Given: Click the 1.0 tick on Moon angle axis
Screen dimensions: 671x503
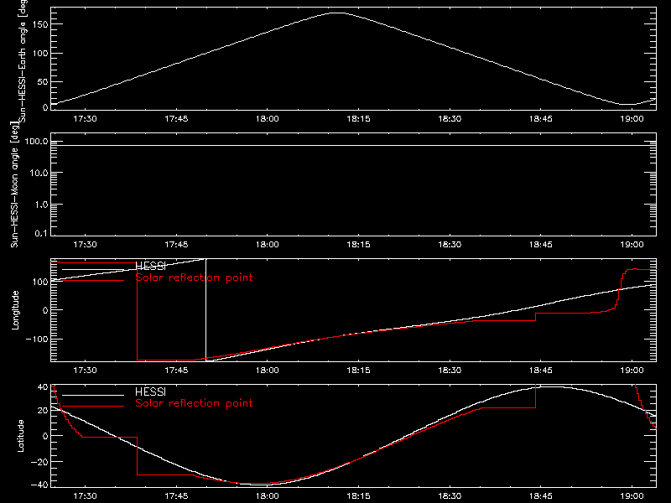Looking at the screenshot, I should [x=41, y=205].
